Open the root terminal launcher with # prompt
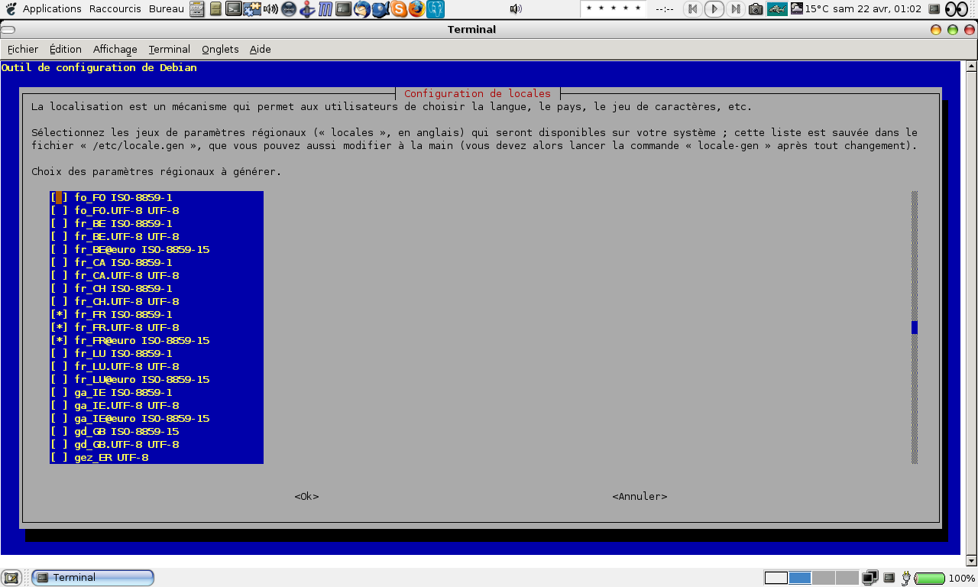This screenshot has width=978, height=587. tap(344, 9)
